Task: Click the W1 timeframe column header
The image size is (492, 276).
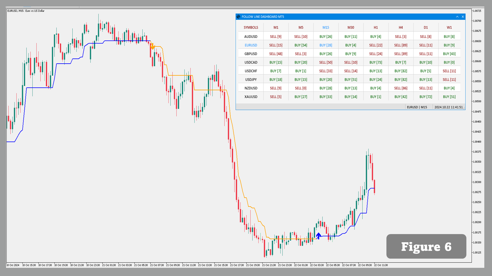Action: (x=449, y=27)
